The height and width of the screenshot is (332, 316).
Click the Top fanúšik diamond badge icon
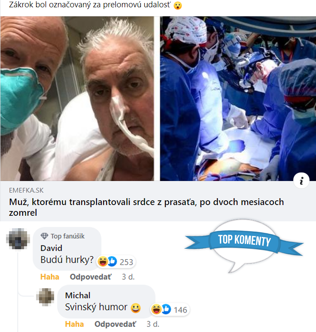pos(44,236)
